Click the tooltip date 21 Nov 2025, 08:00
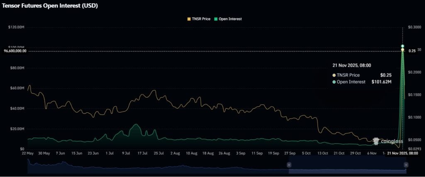The image size is (425, 177). click(352, 65)
